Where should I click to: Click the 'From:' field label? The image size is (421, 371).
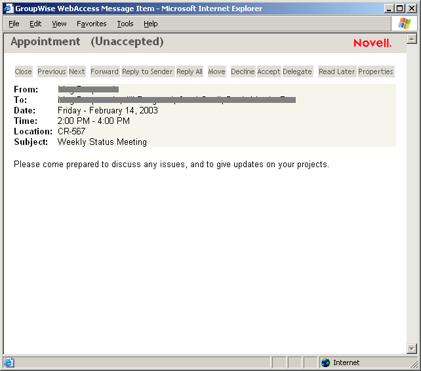tap(26, 89)
